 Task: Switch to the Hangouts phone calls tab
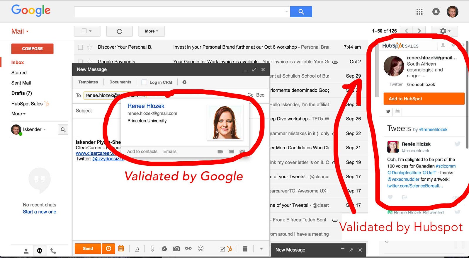(x=53, y=251)
